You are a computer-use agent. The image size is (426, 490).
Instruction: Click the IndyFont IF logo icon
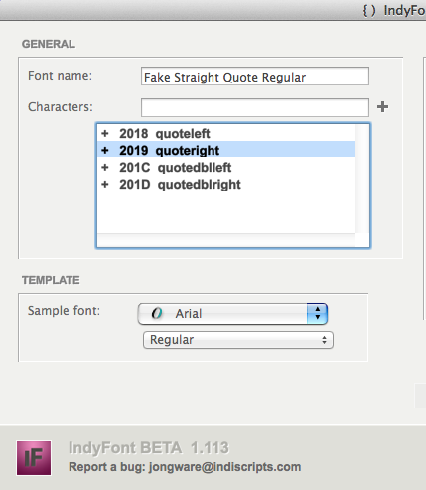click(34, 458)
